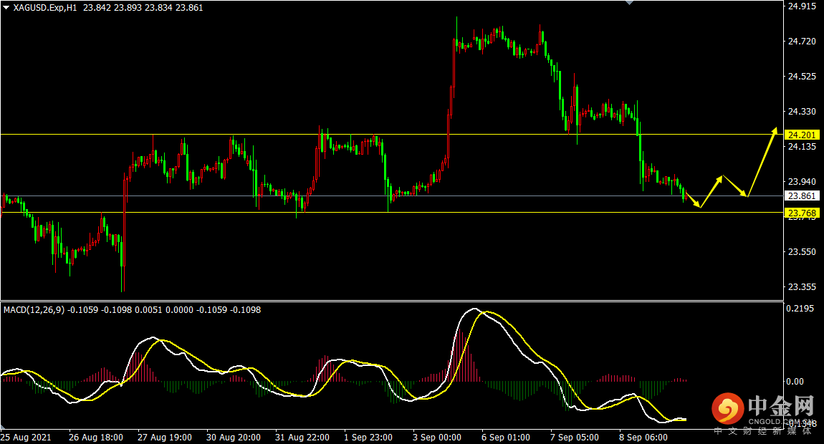Click the middle yellow arrow pointing up-right

[x=712, y=191]
